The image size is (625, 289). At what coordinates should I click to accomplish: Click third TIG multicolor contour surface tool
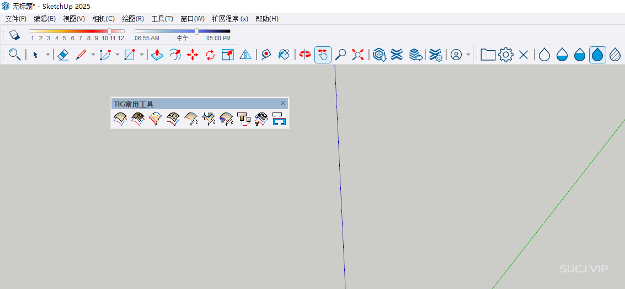(x=156, y=119)
